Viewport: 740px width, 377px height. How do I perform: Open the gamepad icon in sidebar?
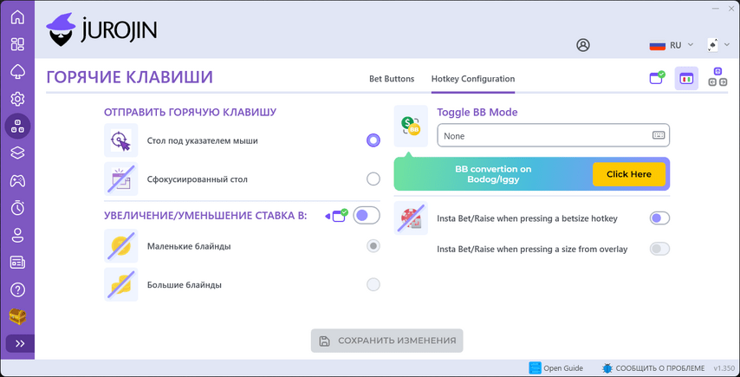(x=17, y=181)
